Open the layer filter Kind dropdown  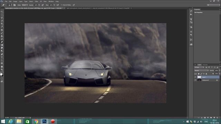pyautogui.click(x=199, y=68)
